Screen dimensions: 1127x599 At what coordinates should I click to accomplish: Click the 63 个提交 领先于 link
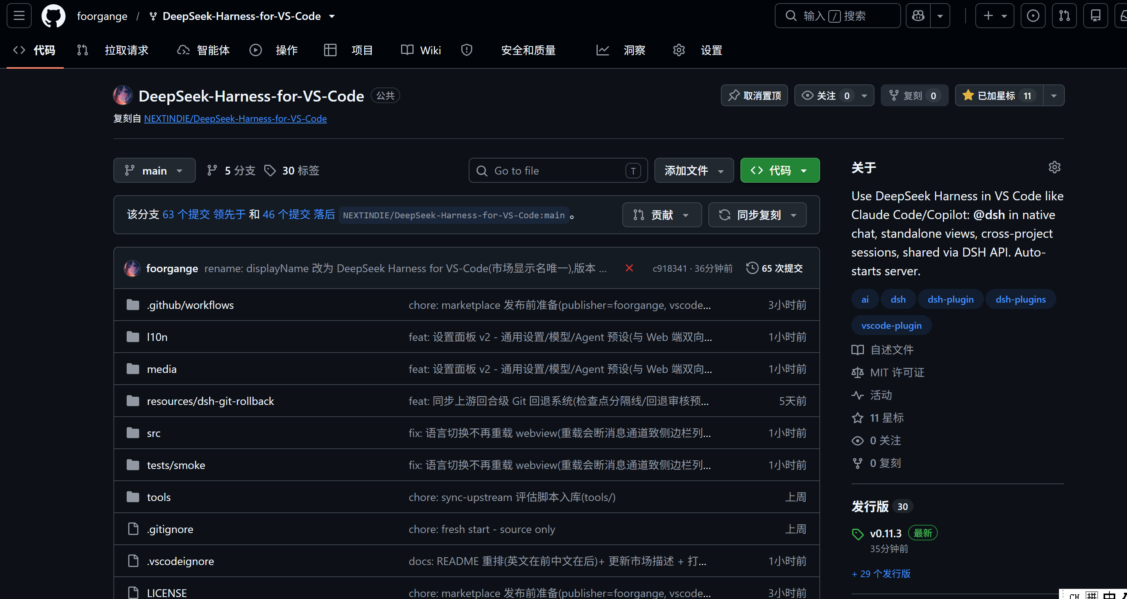pyautogui.click(x=204, y=214)
